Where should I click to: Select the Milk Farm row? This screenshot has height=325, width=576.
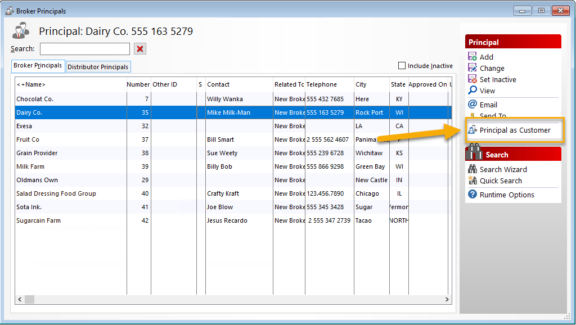[233, 167]
